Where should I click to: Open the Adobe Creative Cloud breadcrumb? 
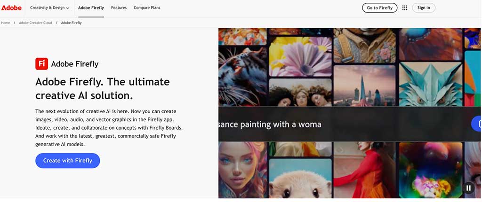tap(35, 23)
